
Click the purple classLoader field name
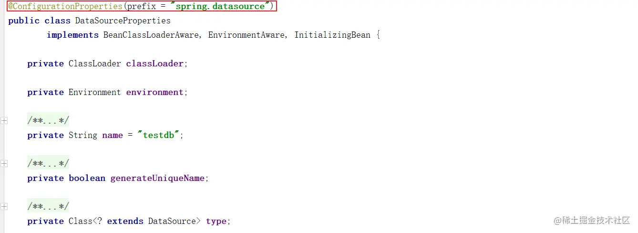pos(154,64)
